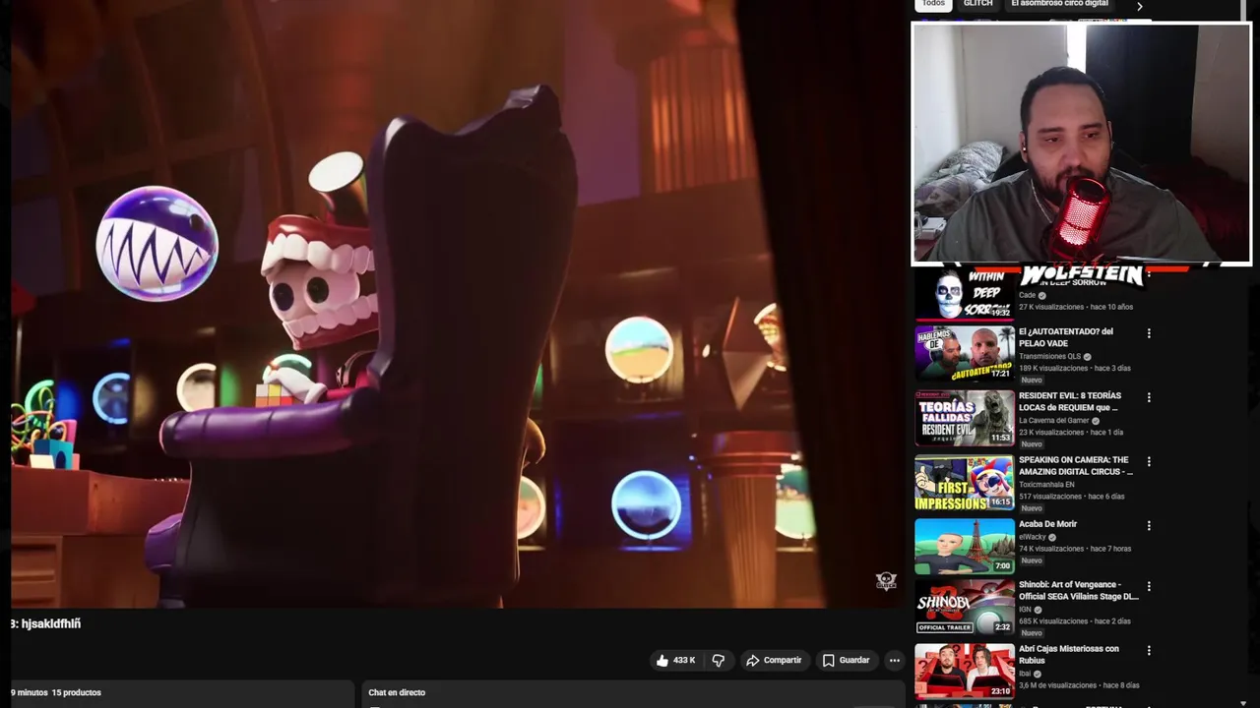Screen dimensions: 1260x708
Task: Open options menu for Acaba De Morir video
Action: click(x=1149, y=525)
